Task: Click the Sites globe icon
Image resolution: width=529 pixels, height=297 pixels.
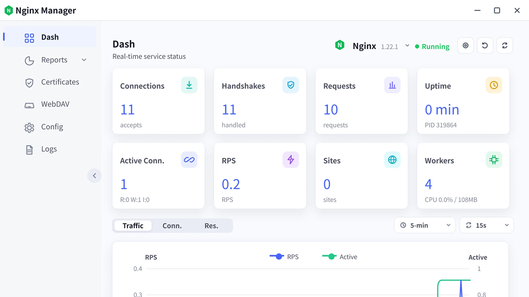Action: pos(392,160)
